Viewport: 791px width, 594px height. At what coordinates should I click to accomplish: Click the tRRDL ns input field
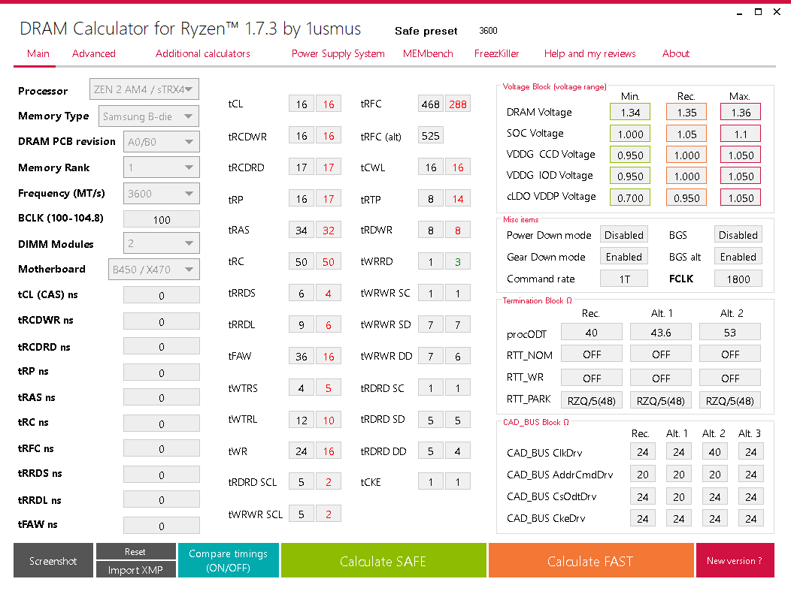(162, 500)
